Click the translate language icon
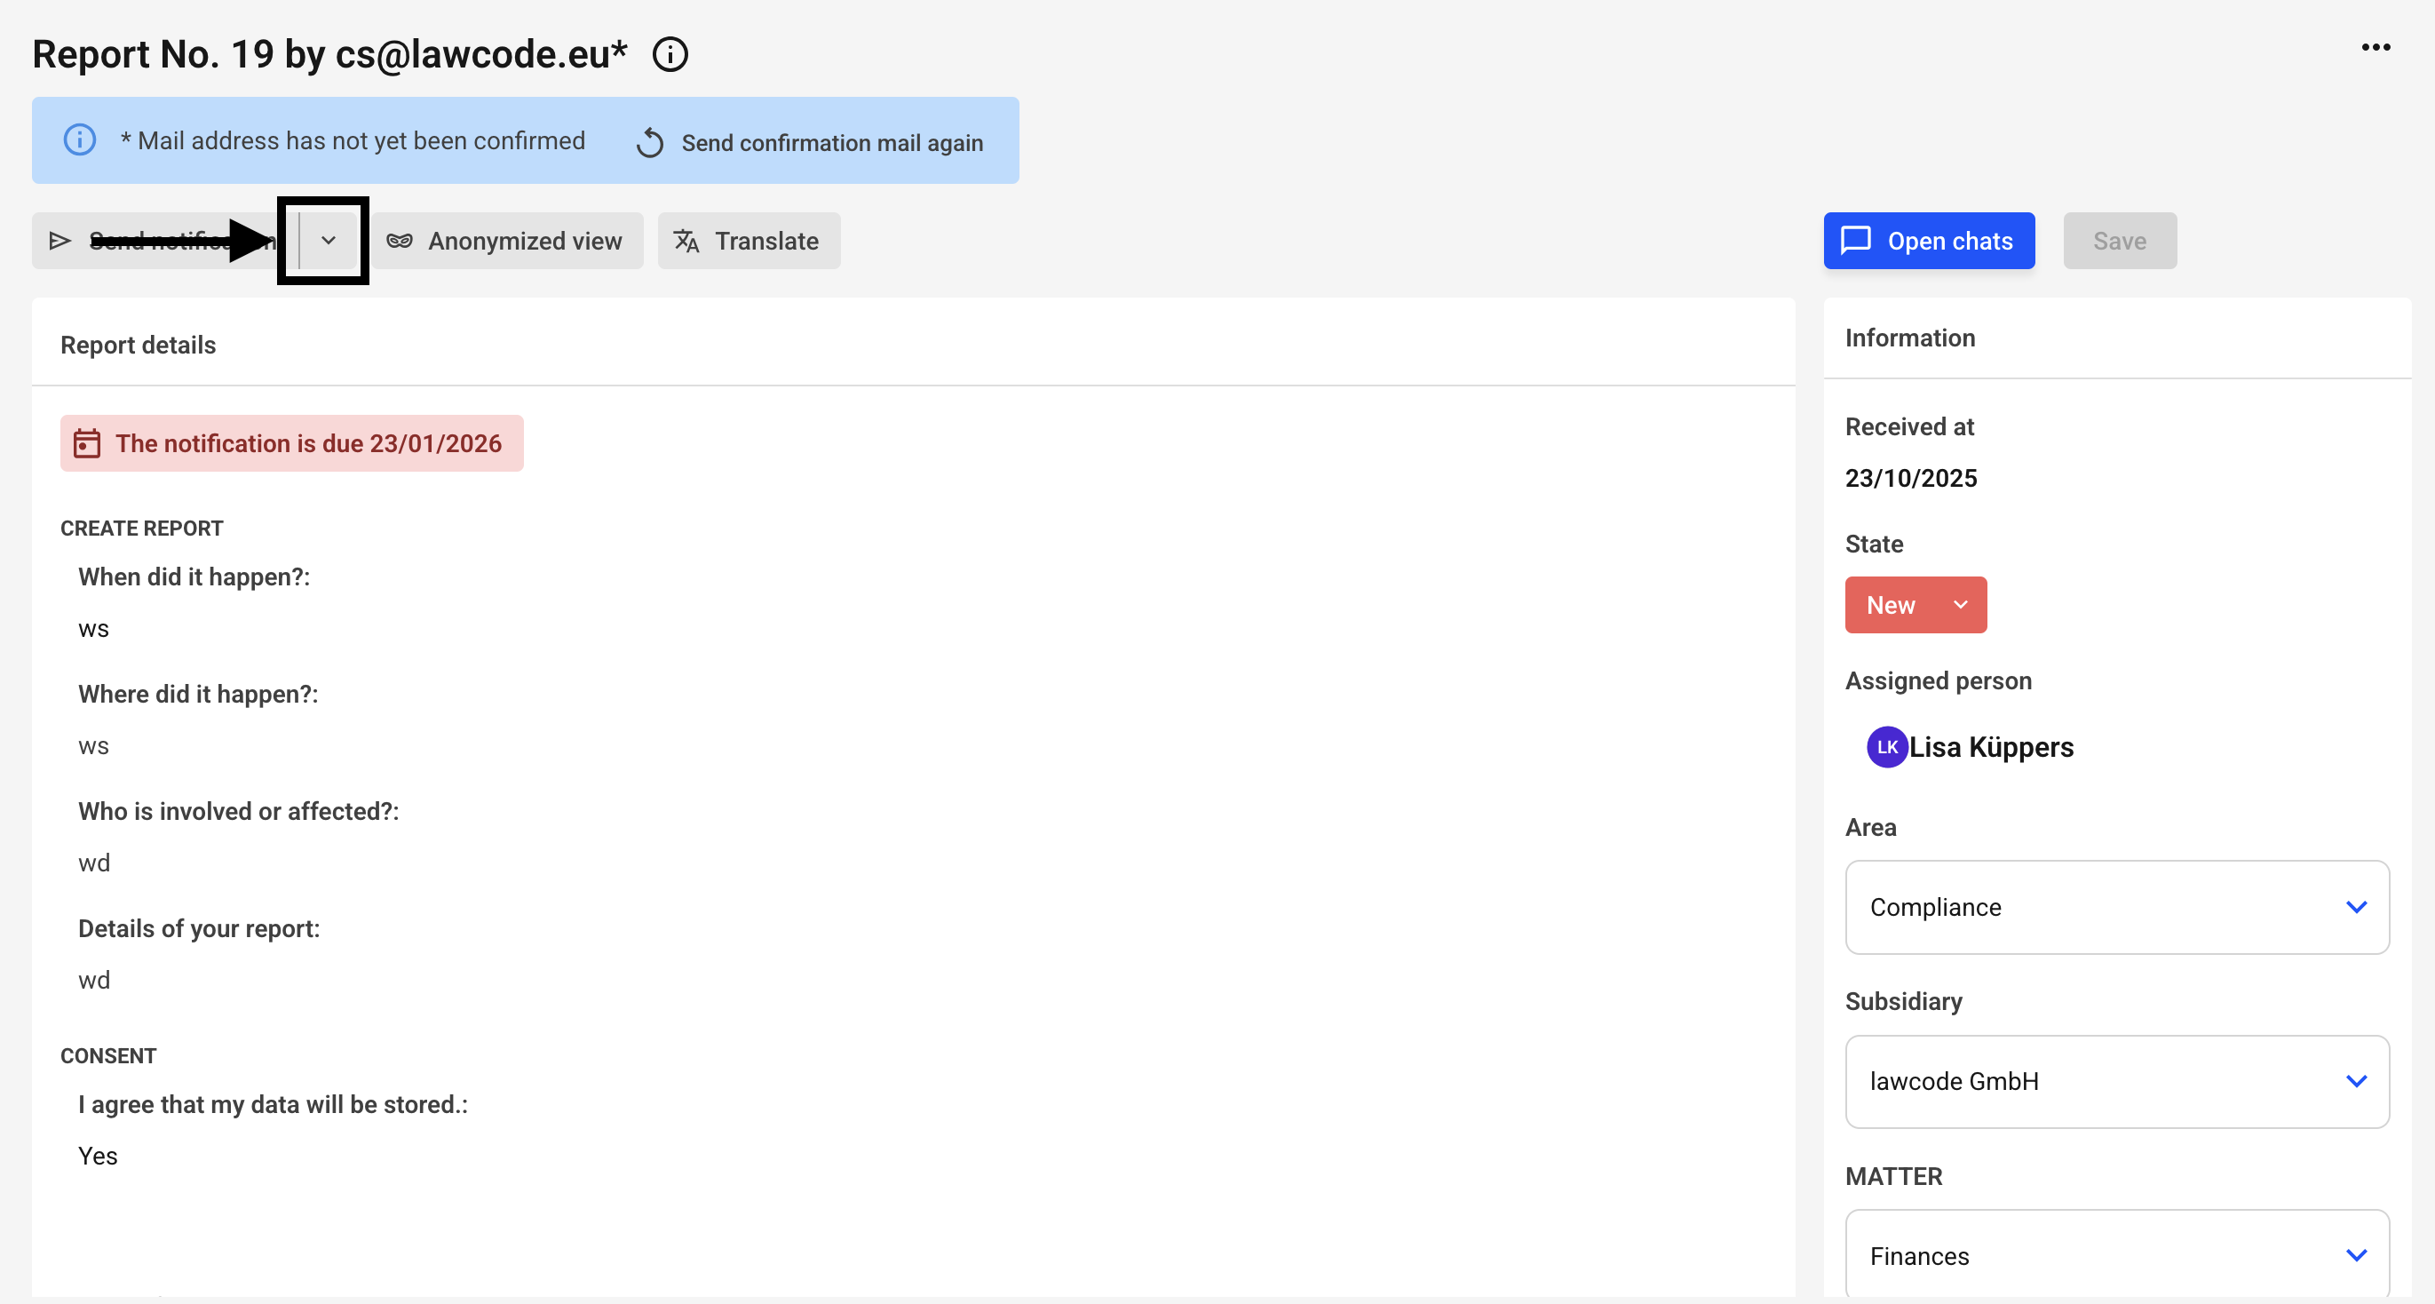The height and width of the screenshot is (1304, 2435). pos(686,241)
